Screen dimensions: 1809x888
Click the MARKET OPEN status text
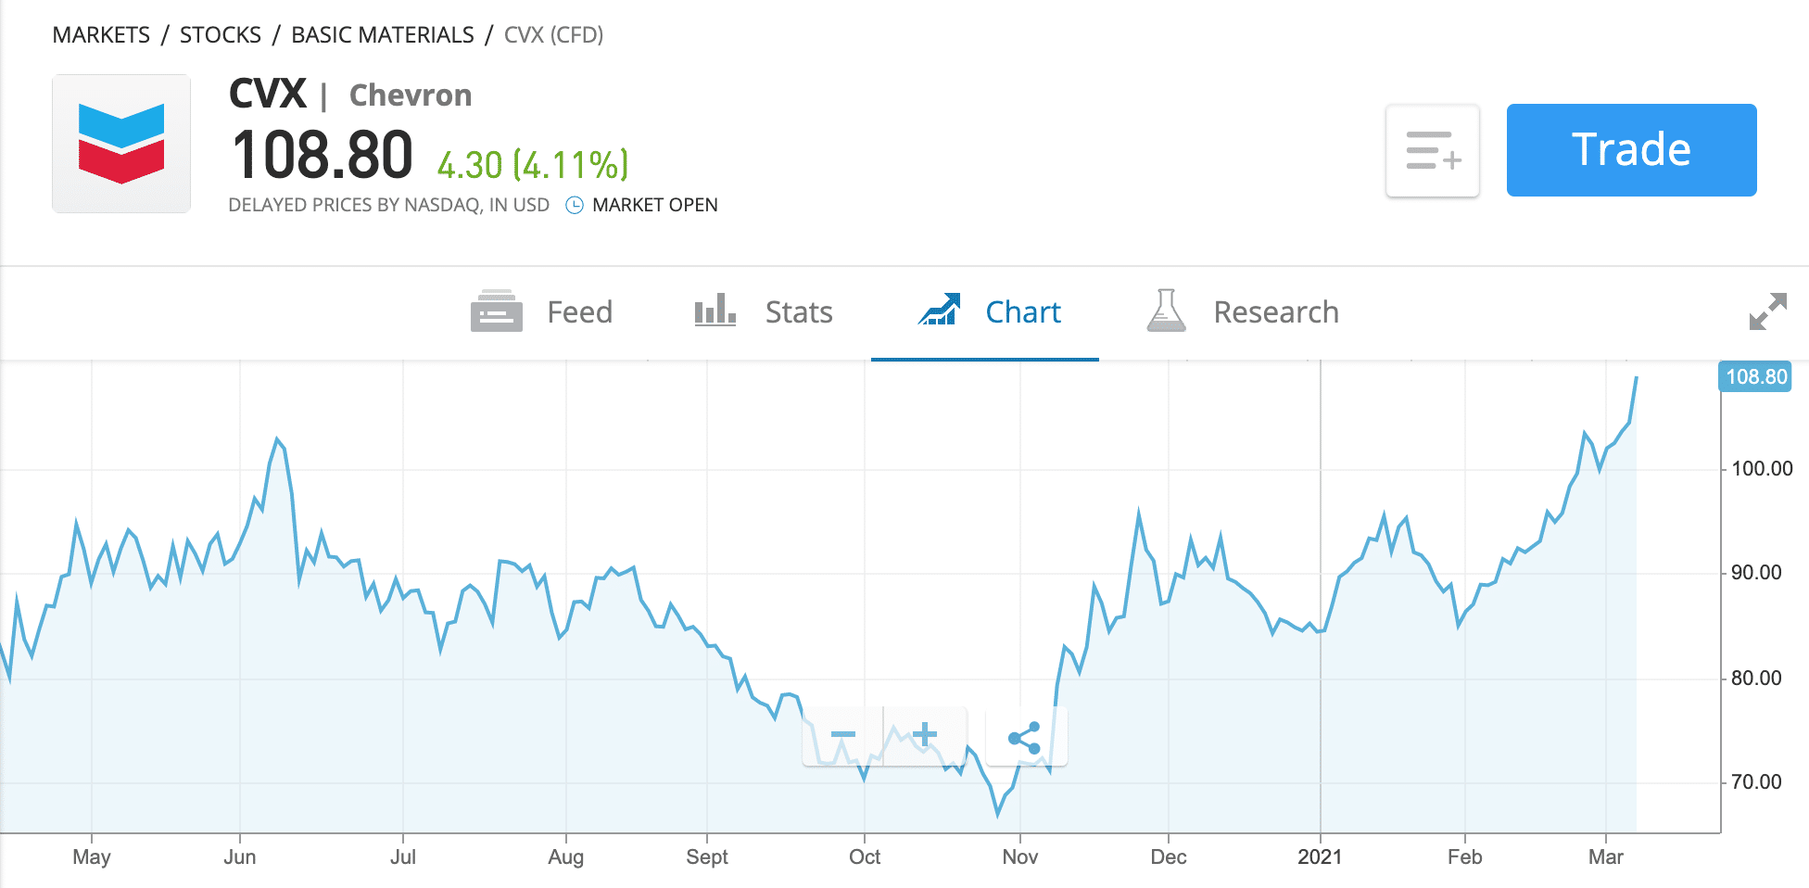[655, 205]
